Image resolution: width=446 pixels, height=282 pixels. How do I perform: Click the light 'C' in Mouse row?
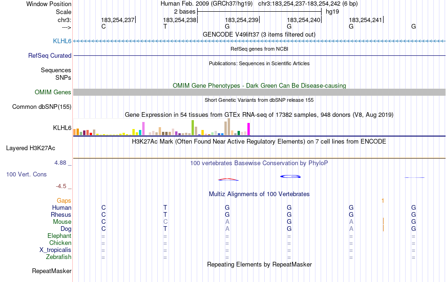pyautogui.click(x=166, y=222)
